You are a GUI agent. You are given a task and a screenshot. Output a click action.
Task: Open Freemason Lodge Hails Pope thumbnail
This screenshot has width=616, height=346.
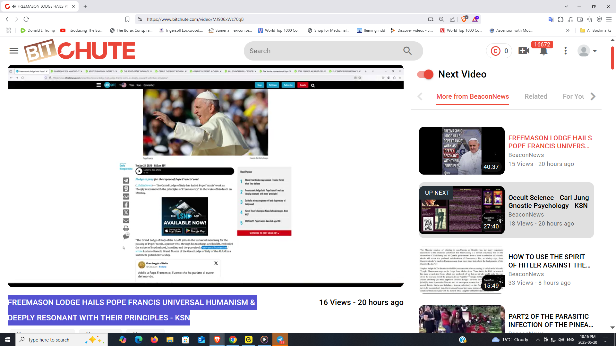pos(462,151)
